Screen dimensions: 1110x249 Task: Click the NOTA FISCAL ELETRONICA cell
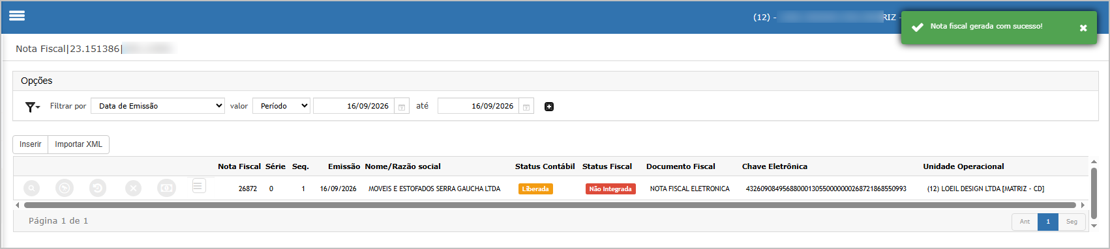690,189
